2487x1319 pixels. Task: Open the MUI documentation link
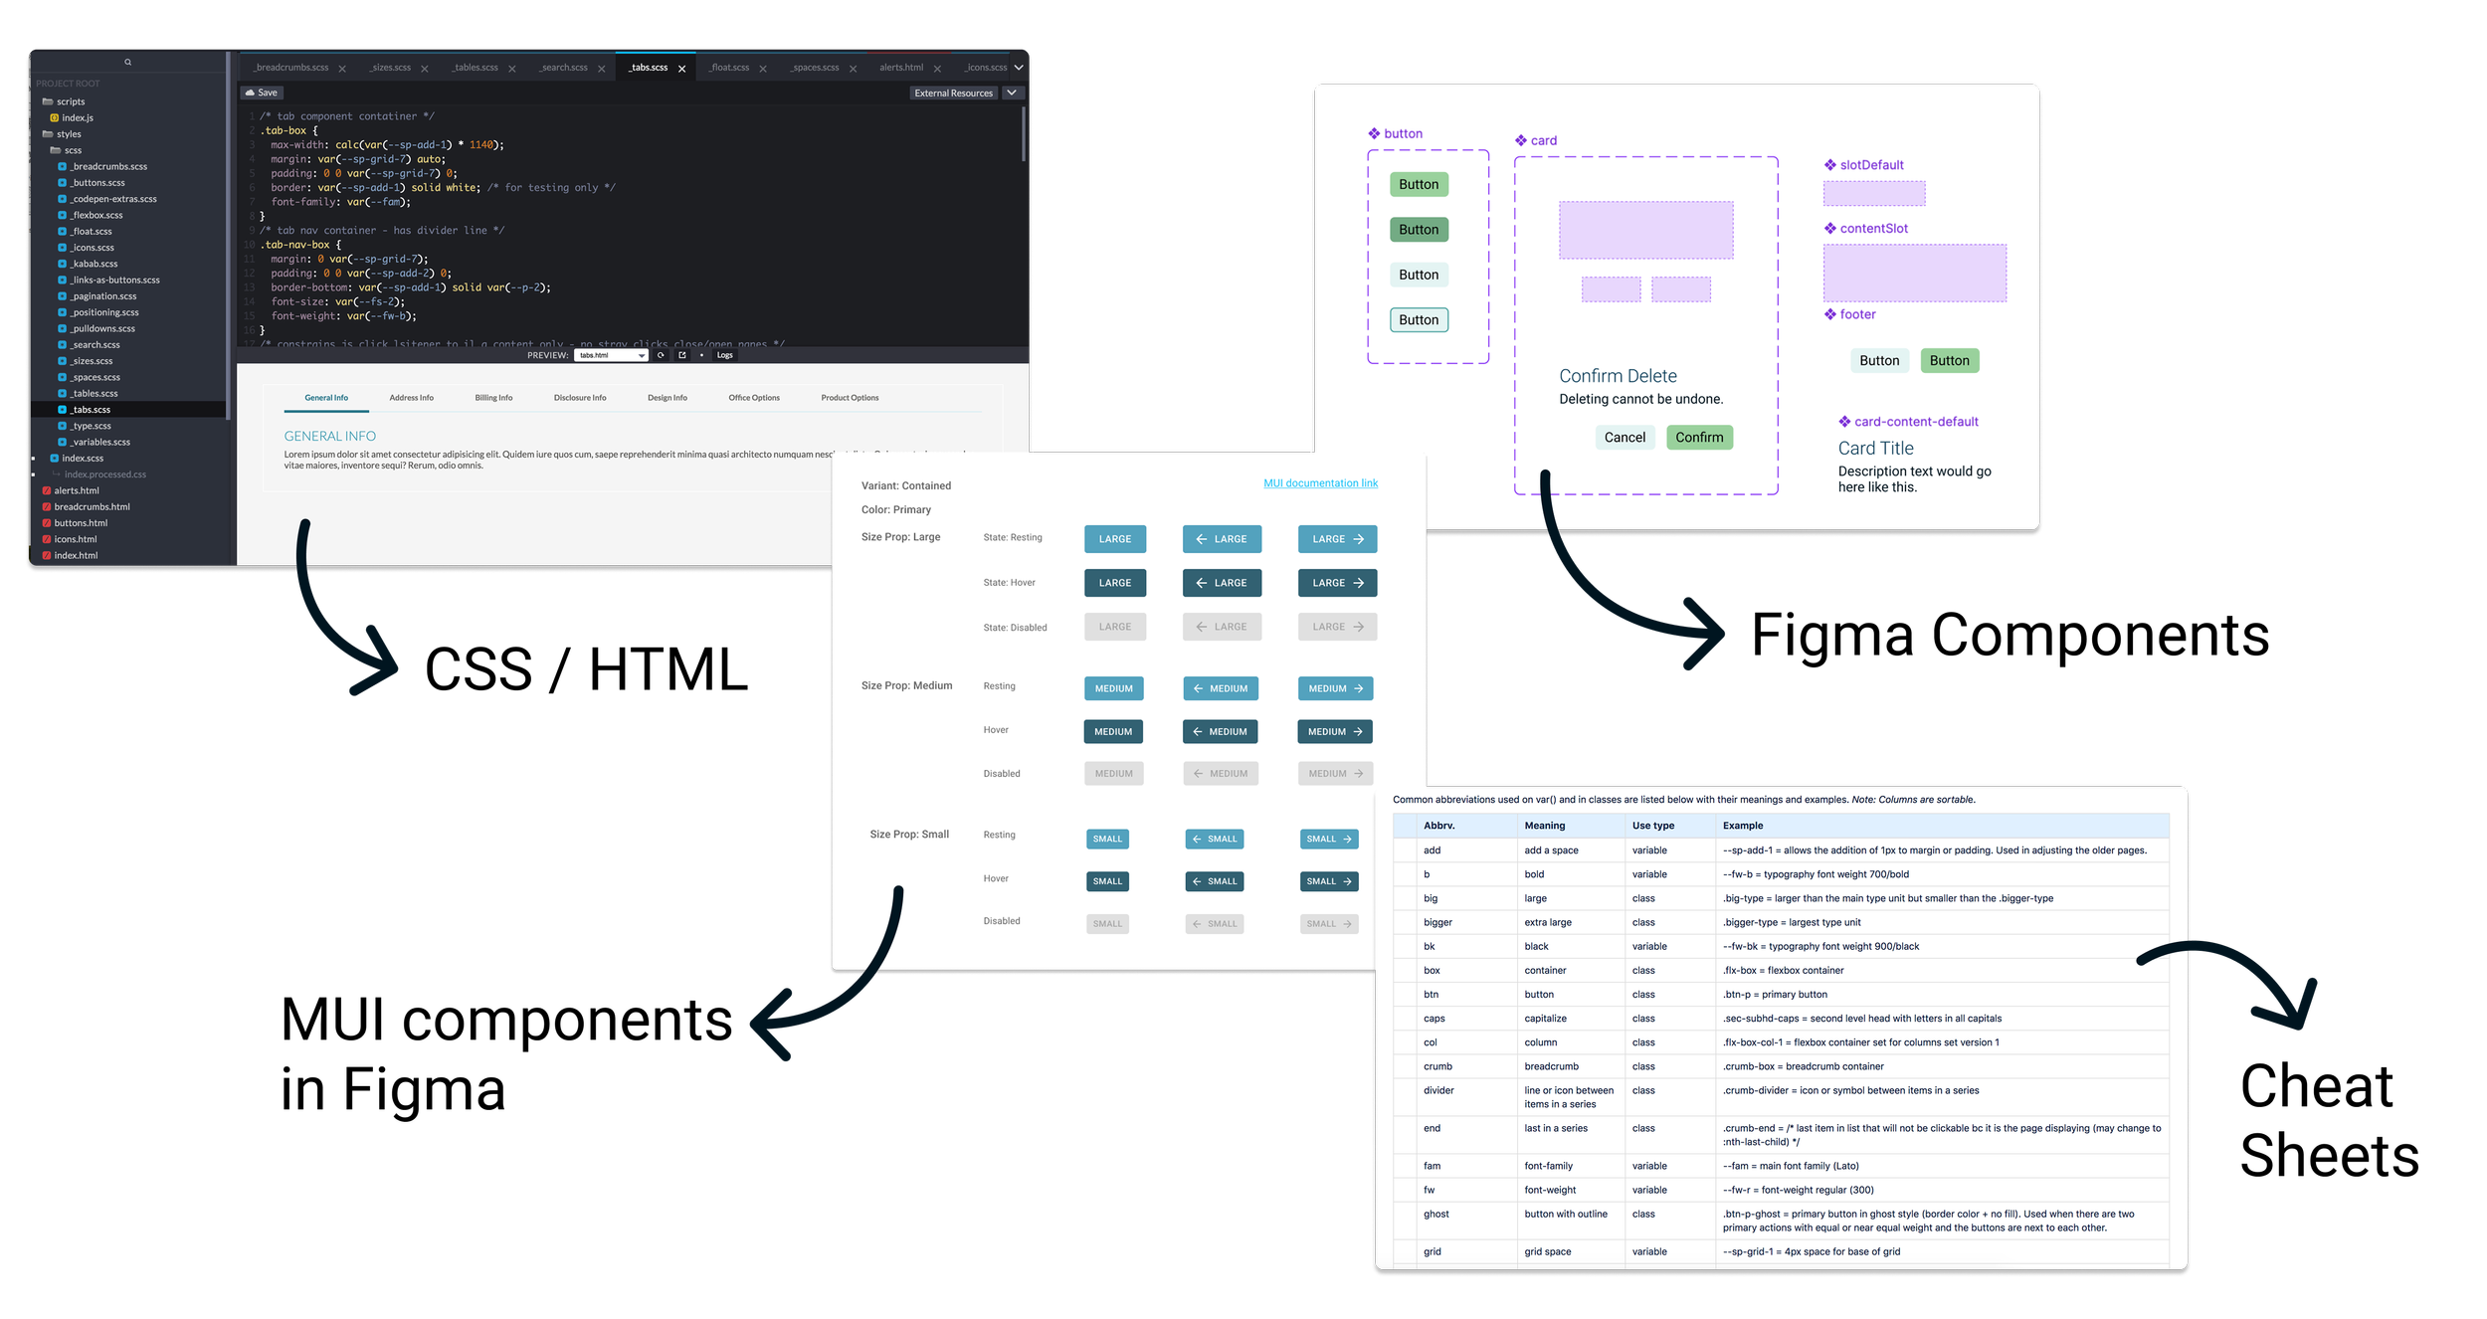[1320, 483]
